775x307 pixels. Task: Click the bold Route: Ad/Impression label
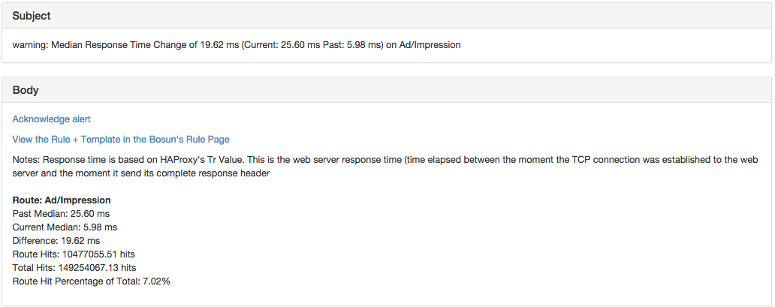tap(62, 200)
